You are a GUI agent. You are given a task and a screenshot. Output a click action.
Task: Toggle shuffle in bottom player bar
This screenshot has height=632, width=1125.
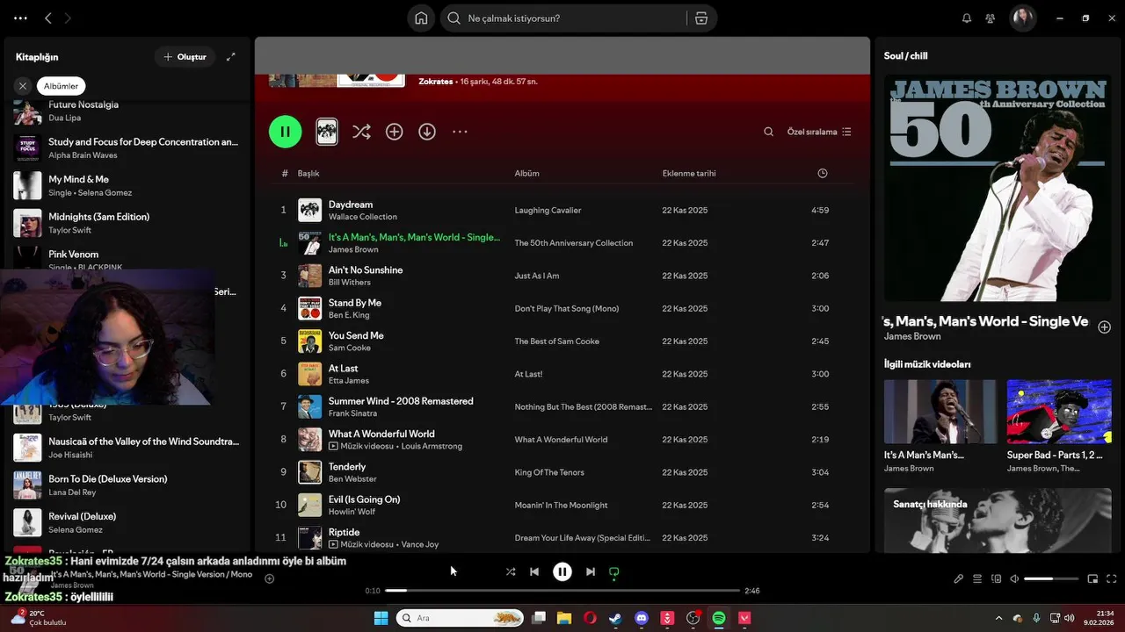(x=511, y=571)
